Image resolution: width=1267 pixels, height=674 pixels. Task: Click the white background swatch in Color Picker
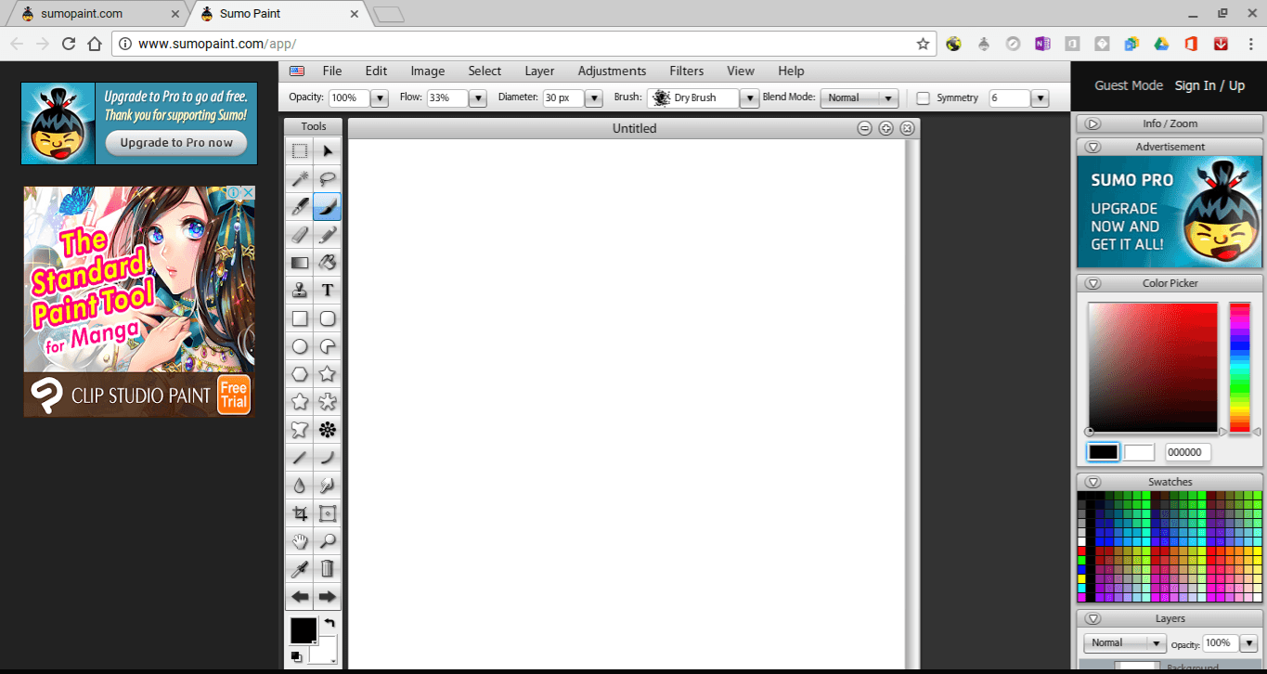tap(1139, 452)
